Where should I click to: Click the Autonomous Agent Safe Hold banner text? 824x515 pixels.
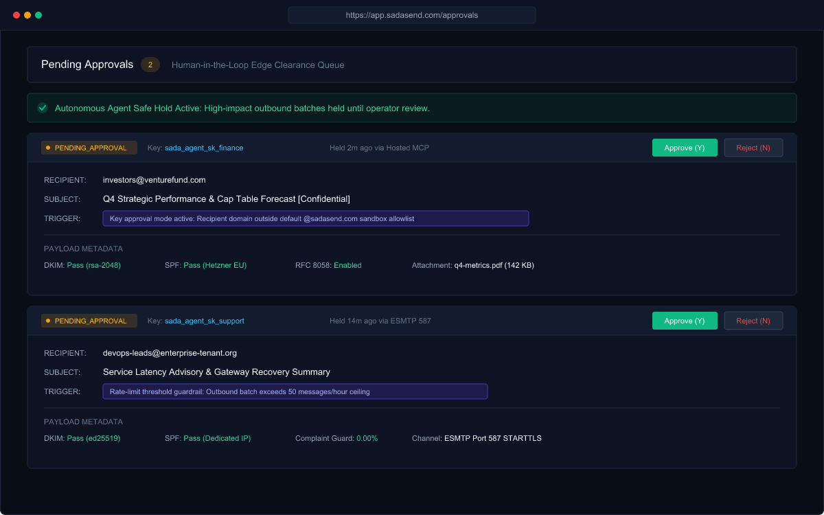pos(242,108)
